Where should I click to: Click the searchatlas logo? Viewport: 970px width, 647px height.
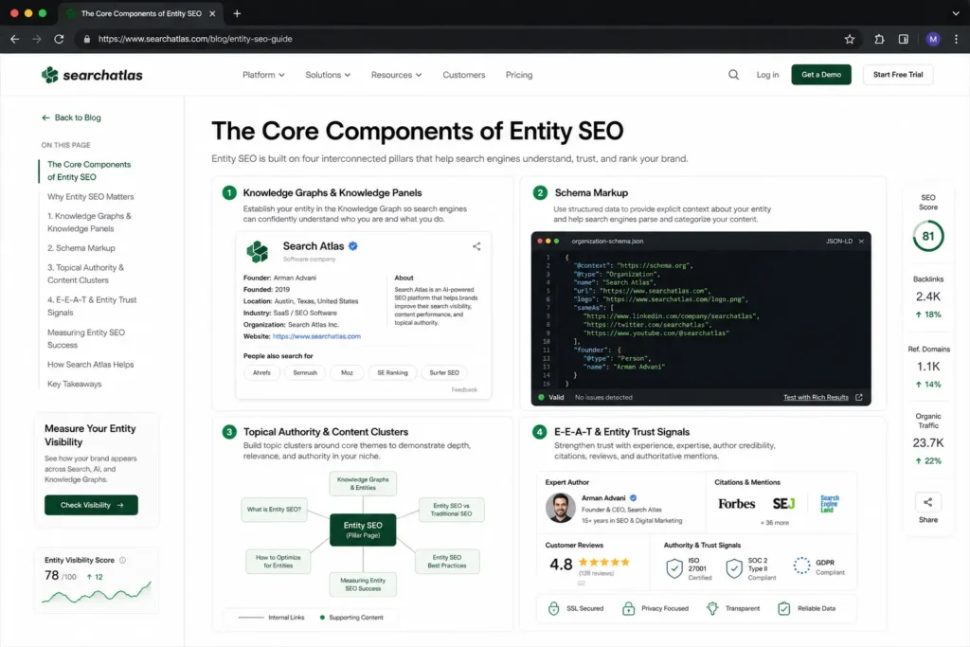tap(92, 75)
